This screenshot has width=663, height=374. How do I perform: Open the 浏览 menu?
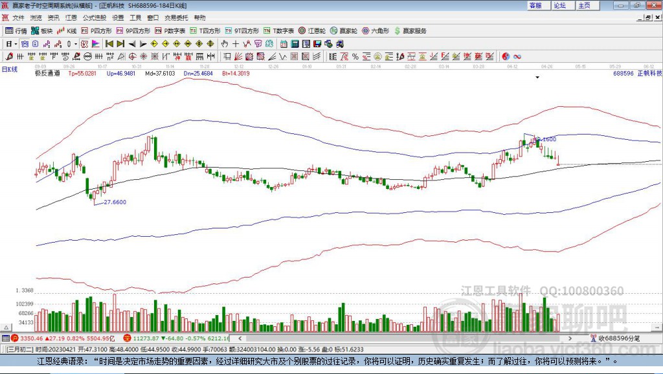(x=36, y=17)
